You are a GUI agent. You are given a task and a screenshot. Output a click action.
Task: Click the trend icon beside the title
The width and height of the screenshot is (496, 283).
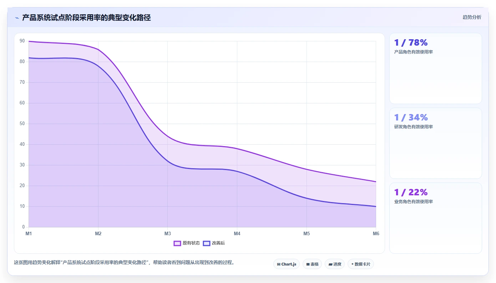(x=17, y=18)
